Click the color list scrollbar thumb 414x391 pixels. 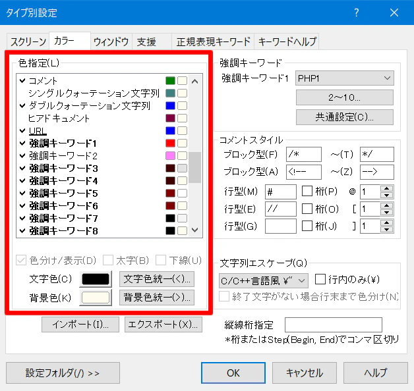click(x=195, y=167)
